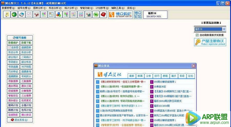Image resolution: width=231 pixels, height=127 pixels.
Task: Click the red exit toolbar icon
Action: pyautogui.click(x=103, y=15)
